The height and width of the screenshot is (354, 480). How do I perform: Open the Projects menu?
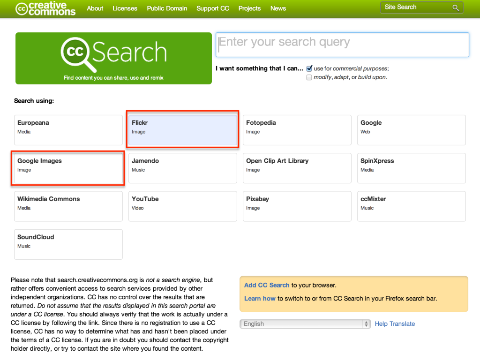(249, 8)
